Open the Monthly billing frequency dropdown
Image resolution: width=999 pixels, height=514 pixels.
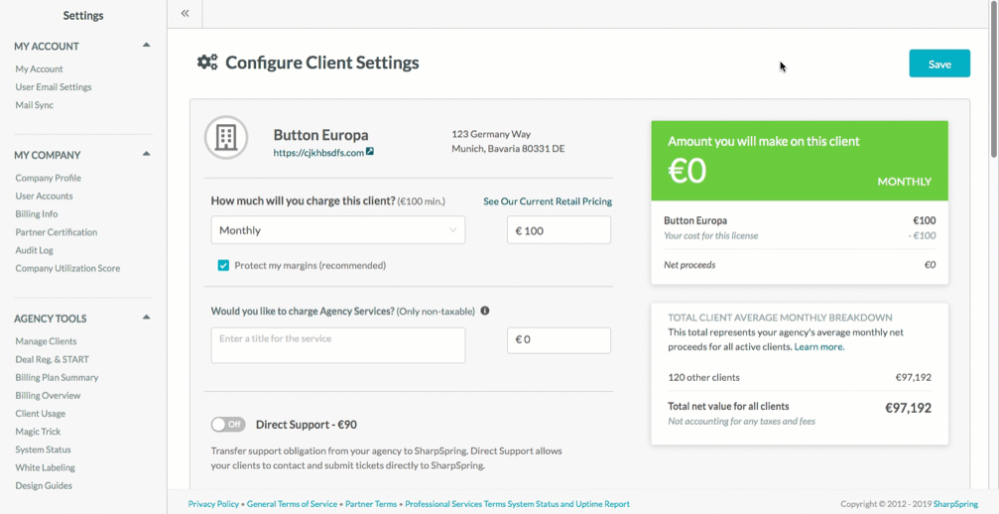coord(337,230)
